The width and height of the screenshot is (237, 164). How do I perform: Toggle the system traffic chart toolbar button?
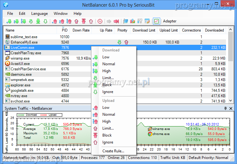pyautogui.click(x=156, y=21)
